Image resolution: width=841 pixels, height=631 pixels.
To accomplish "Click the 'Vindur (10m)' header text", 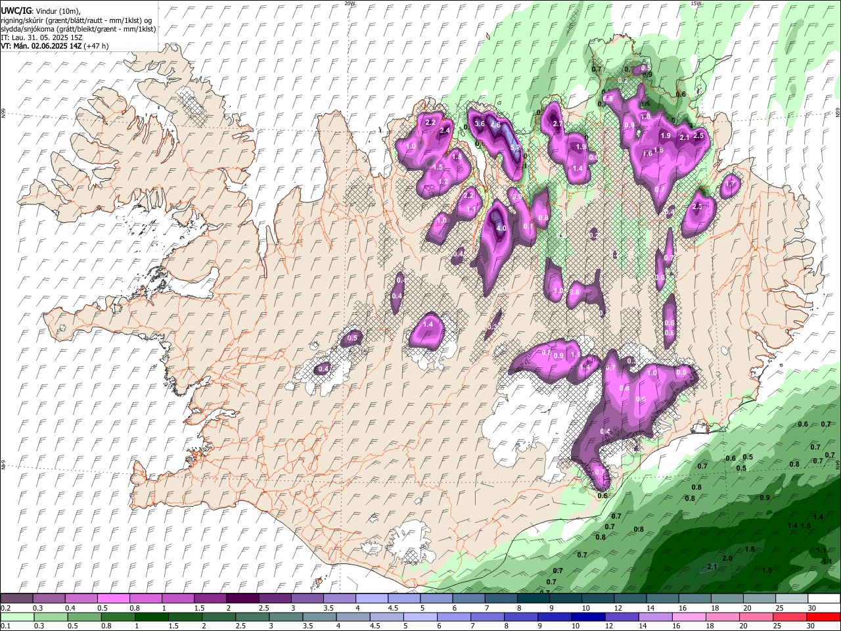I will tap(58, 11).
